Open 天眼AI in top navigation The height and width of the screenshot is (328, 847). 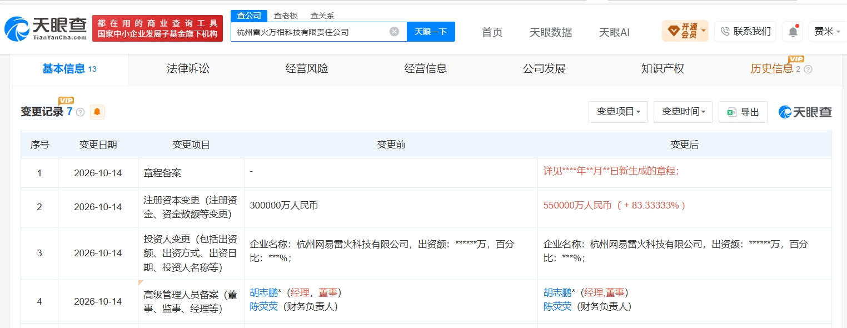click(x=614, y=32)
